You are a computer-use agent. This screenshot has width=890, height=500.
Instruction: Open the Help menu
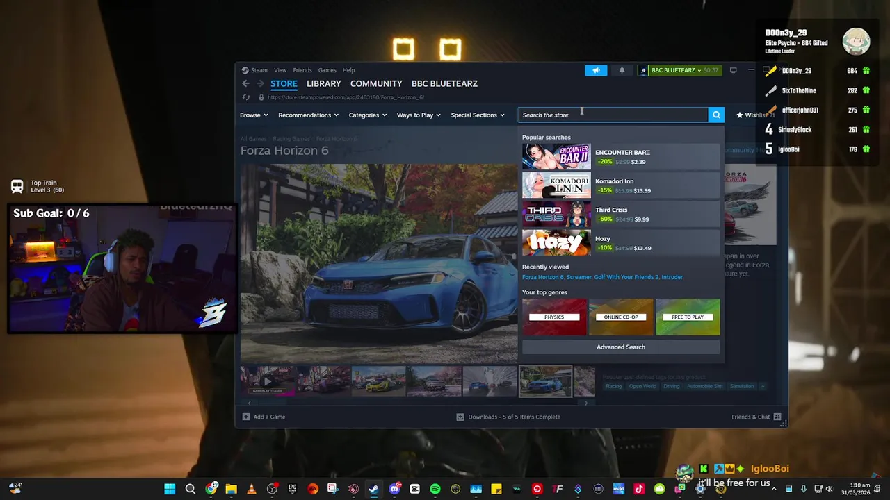pyautogui.click(x=348, y=70)
